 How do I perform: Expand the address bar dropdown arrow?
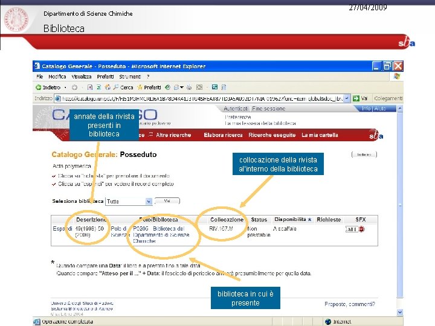tap(347, 98)
